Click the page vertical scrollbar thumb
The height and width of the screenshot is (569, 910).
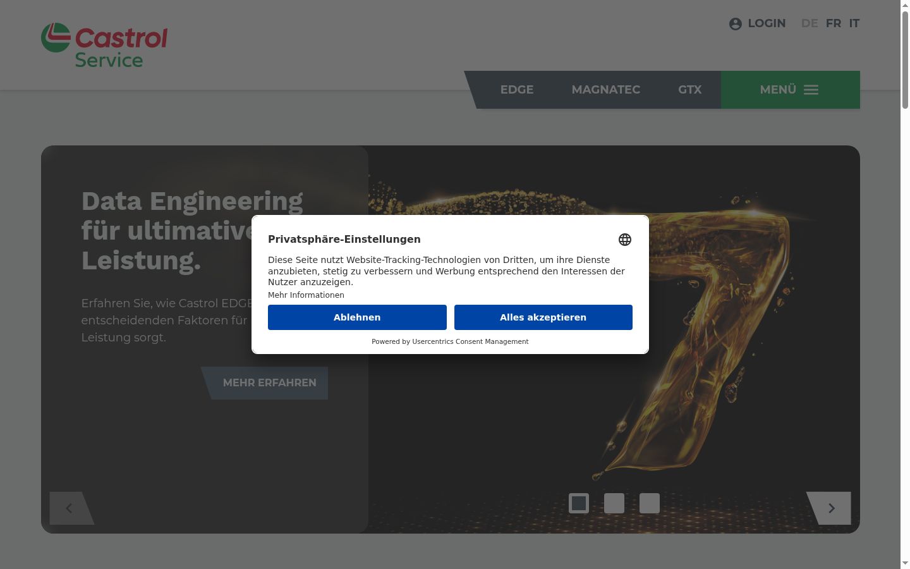[905, 60]
